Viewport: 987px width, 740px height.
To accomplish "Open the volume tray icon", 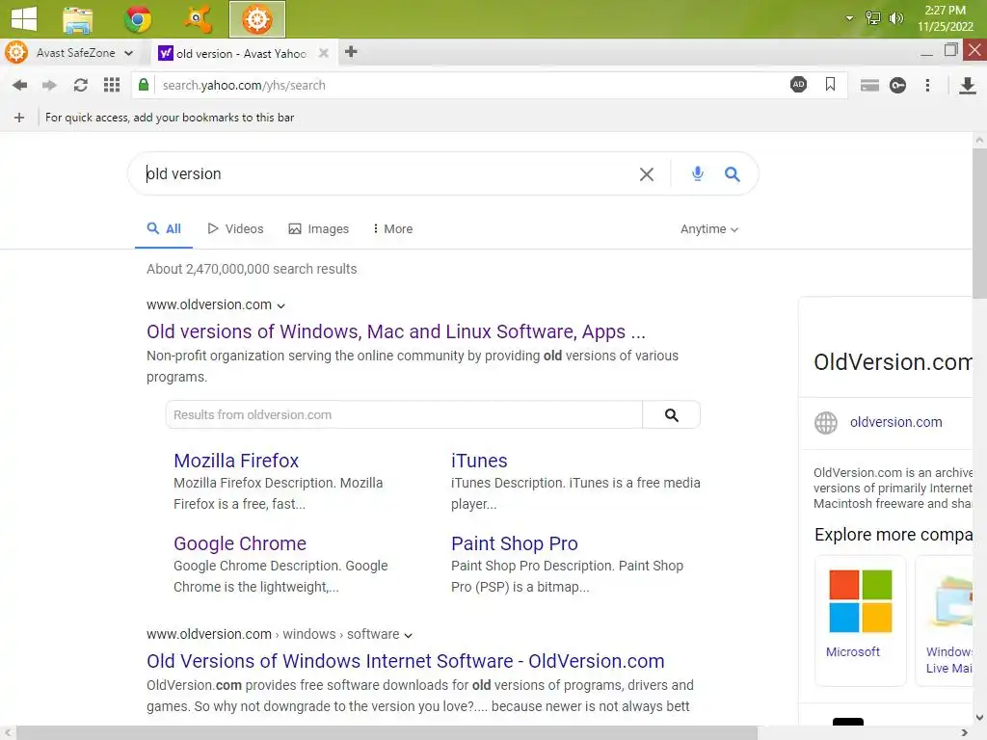I will [895, 18].
